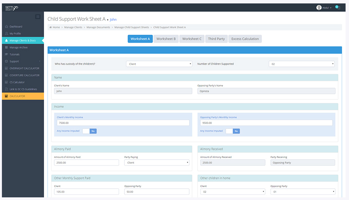Open the Party Paying dropdown
Image resolution: width=349 pixels, height=200 pixels.
click(x=157, y=163)
